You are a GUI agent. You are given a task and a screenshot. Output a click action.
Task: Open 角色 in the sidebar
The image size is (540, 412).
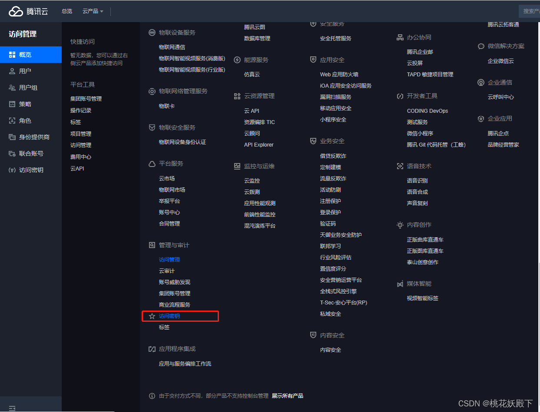click(x=31, y=121)
